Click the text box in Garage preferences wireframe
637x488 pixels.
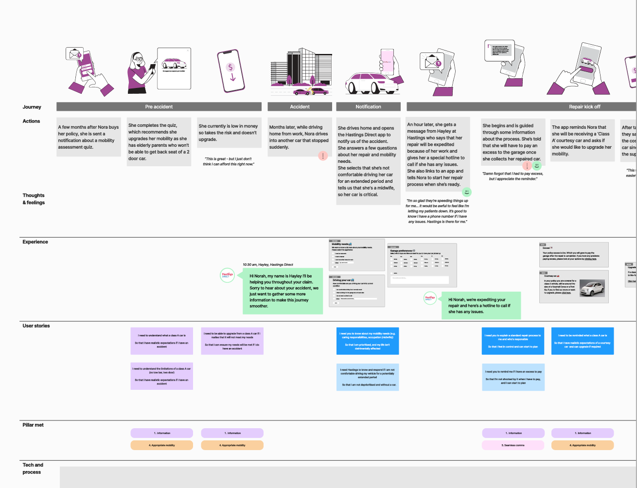click(420, 280)
